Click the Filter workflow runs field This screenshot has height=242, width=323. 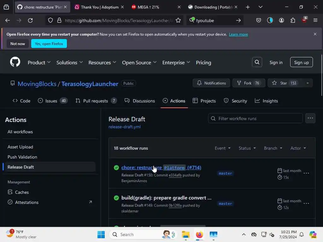tap(255, 118)
